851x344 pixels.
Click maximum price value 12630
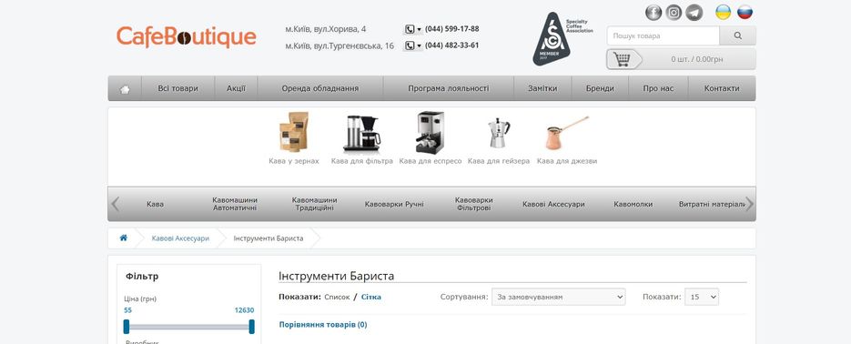tap(244, 310)
